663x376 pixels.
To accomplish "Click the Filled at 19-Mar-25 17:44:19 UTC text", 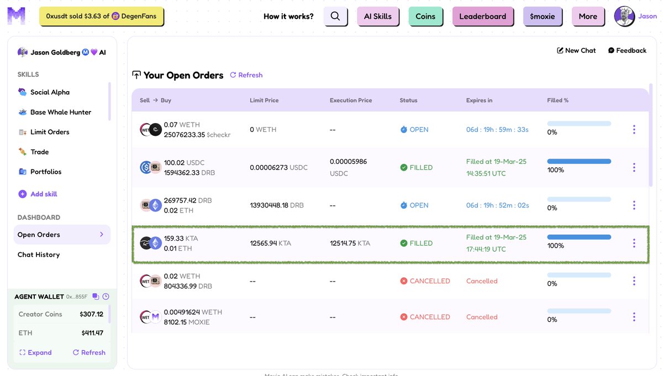I will 496,243.
